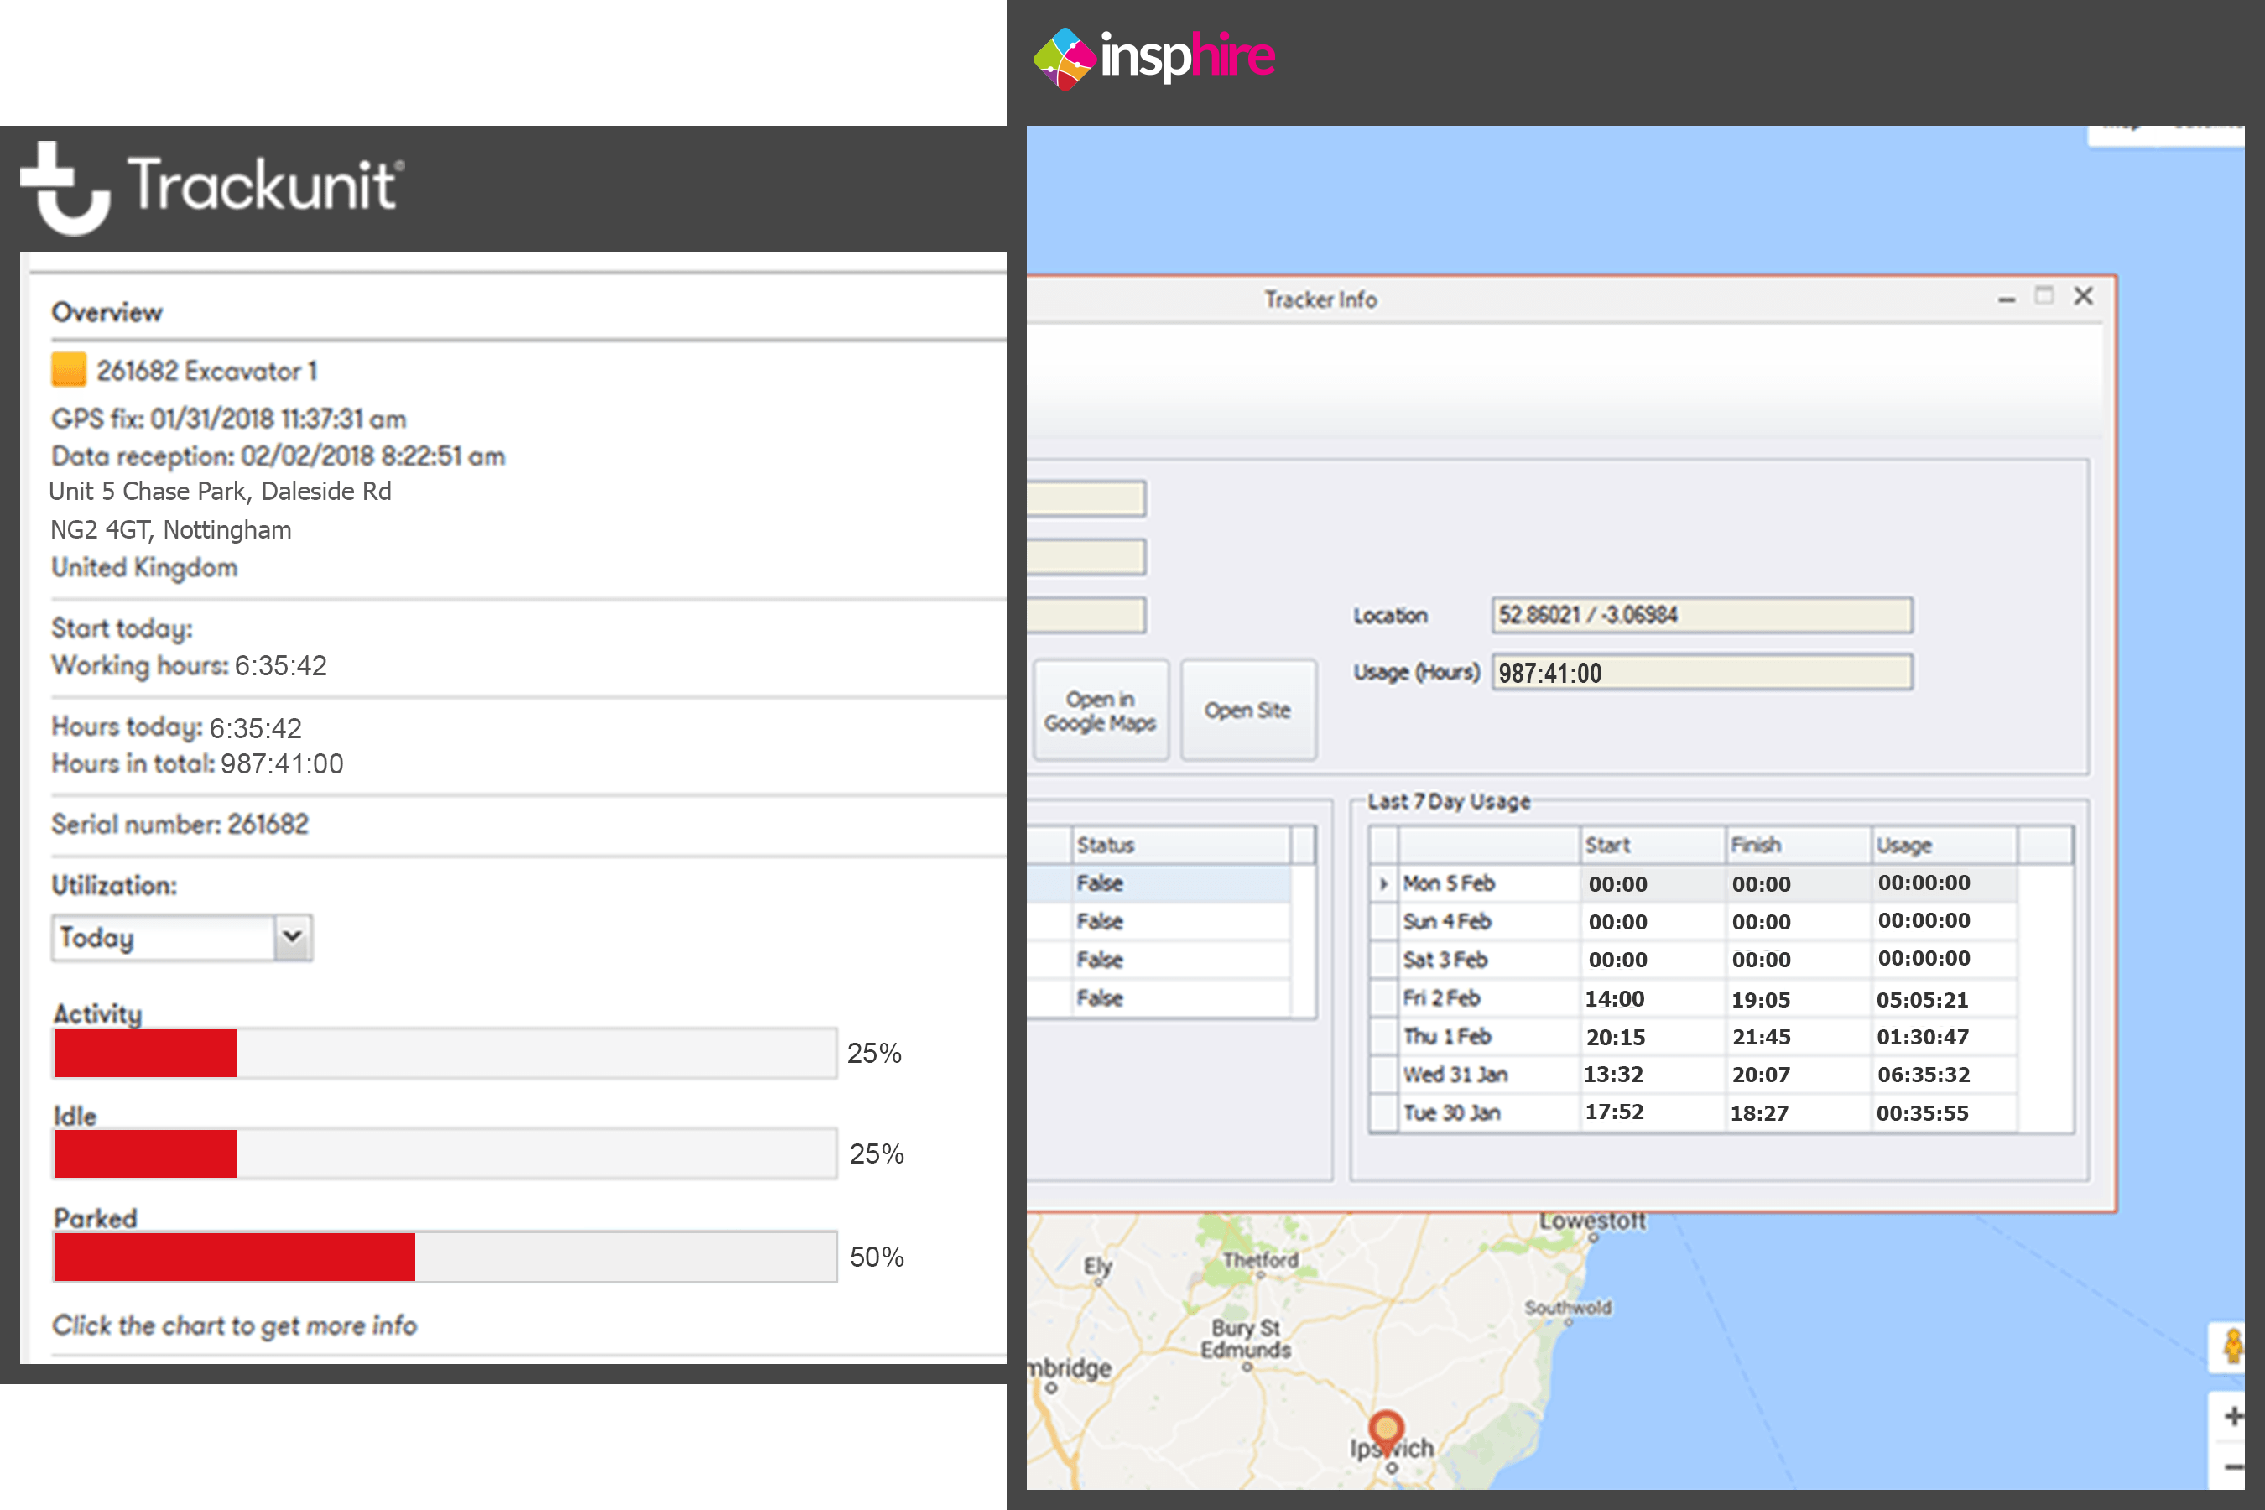This screenshot has width=2265, height=1510.
Task: Minimize the Tracker Info window
Action: click(x=2006, y=299)
